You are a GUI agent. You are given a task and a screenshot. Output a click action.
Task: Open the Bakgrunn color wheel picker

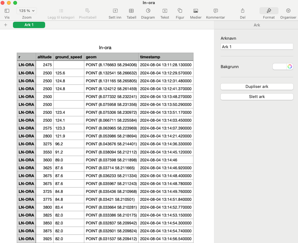click(x=289, y=67)
